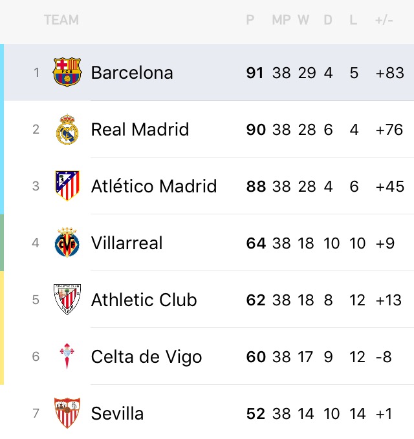
Task: Open the Celta de Vigo team name
Action: click(146, 357)
